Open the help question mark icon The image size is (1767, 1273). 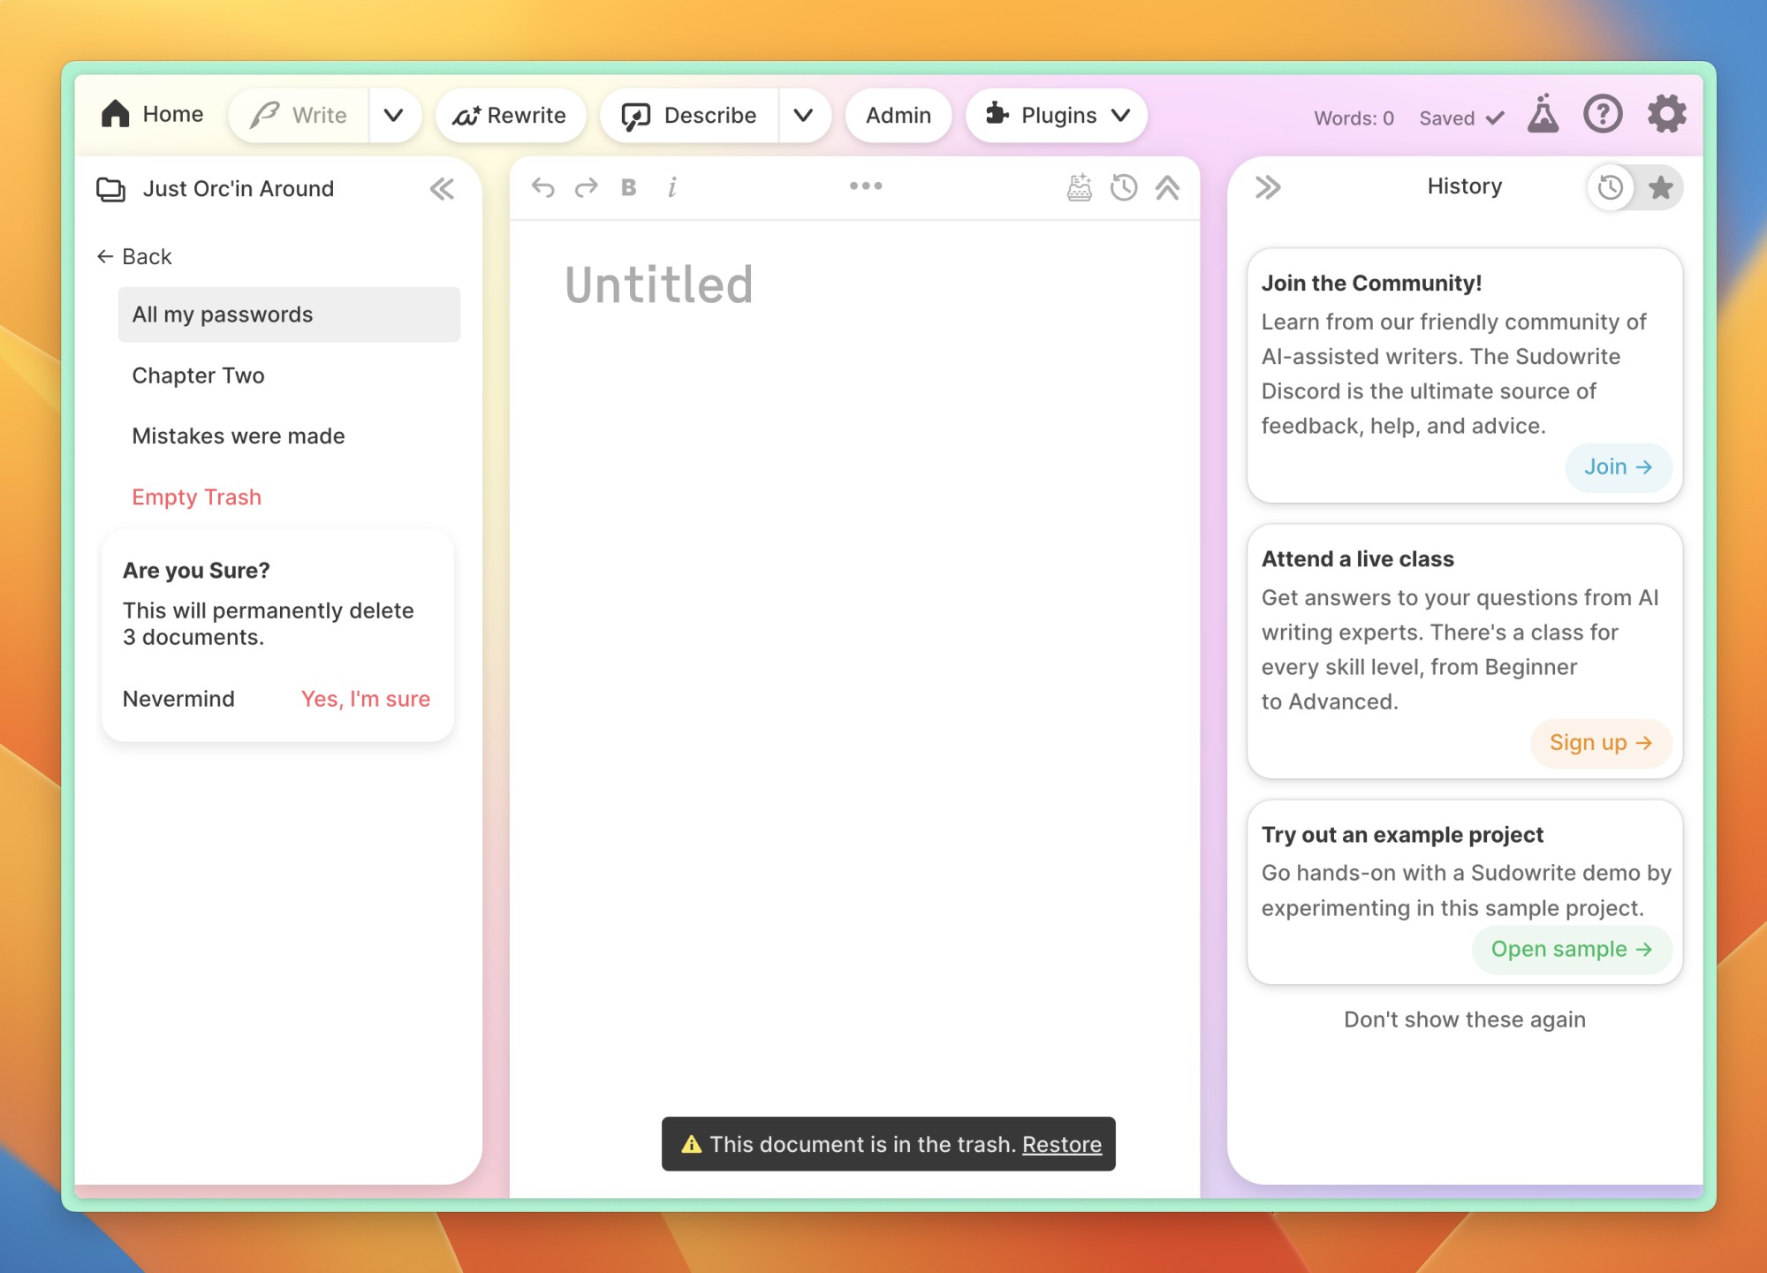point(1603,115)
